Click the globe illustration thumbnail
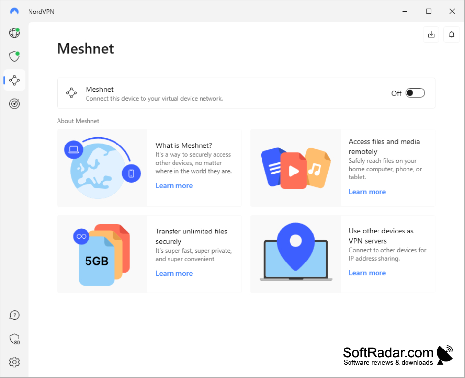Image resolution: width=465 pixels, height=378 pixels. pos(102,168)
